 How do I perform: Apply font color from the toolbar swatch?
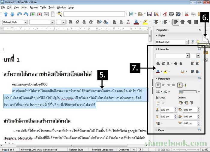coord(136,22)
